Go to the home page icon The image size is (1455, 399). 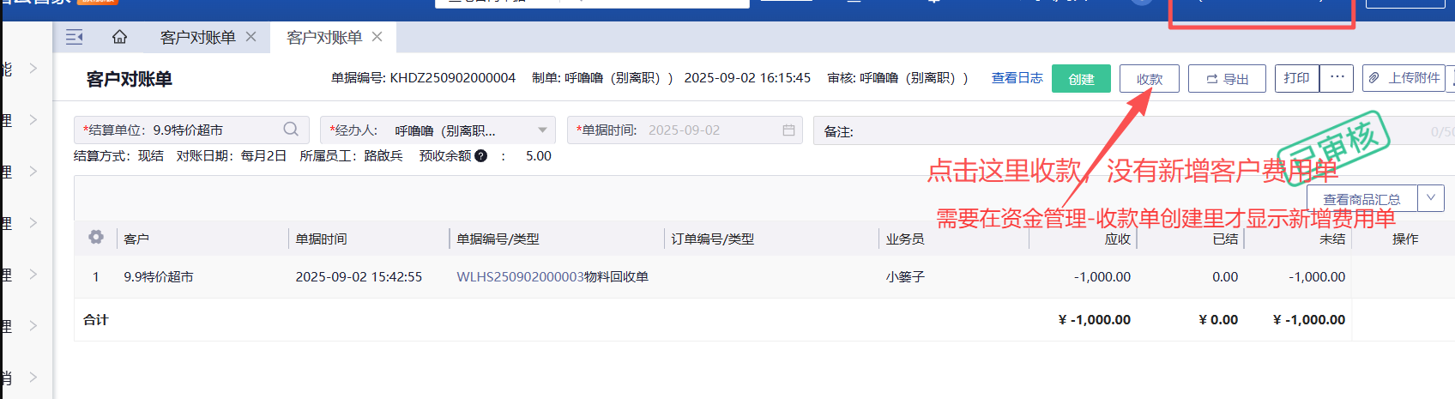[119, 37]
